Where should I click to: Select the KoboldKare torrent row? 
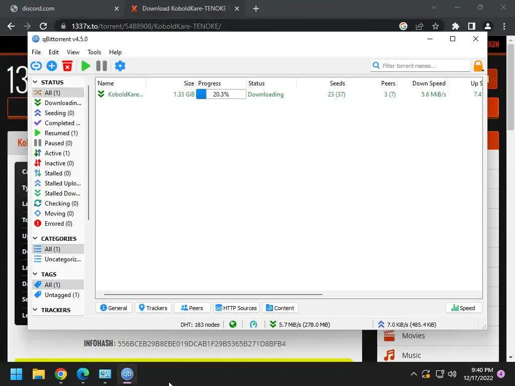click(289, 94)
